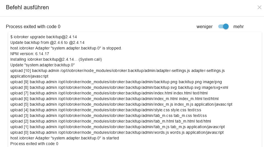
Task: Click the upload [0] words.js line
Action: [117, 132]
